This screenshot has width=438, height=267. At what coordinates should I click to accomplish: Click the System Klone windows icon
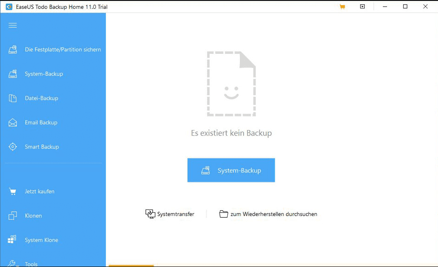(x=12, y=239)
